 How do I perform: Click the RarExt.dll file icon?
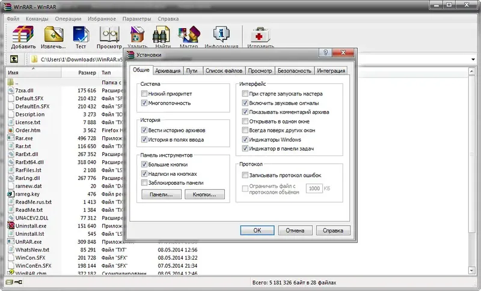[11, 154]
